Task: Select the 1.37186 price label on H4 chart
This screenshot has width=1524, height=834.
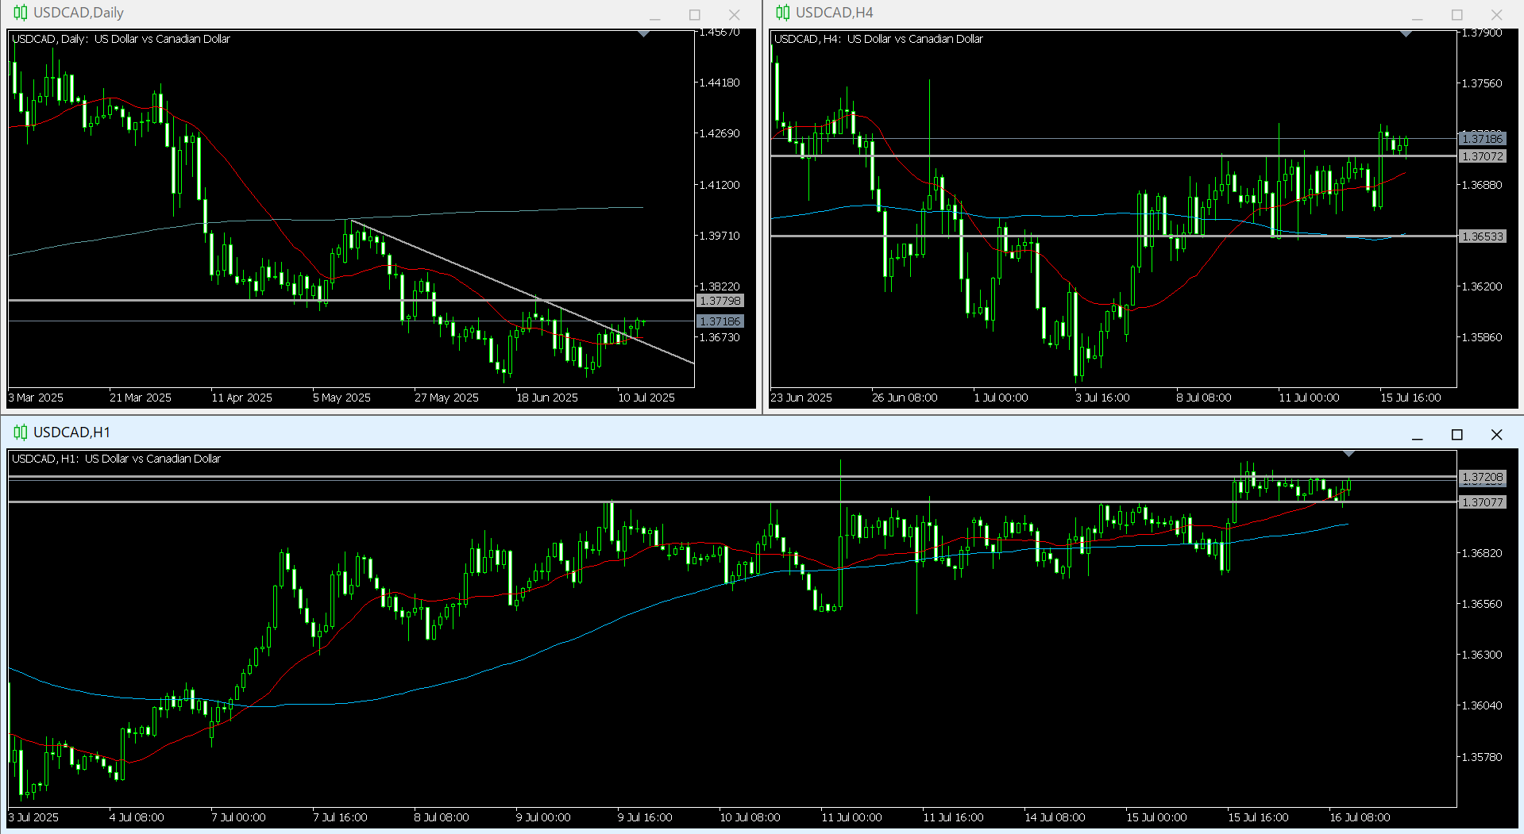Action: click(x=1483, y=139)
